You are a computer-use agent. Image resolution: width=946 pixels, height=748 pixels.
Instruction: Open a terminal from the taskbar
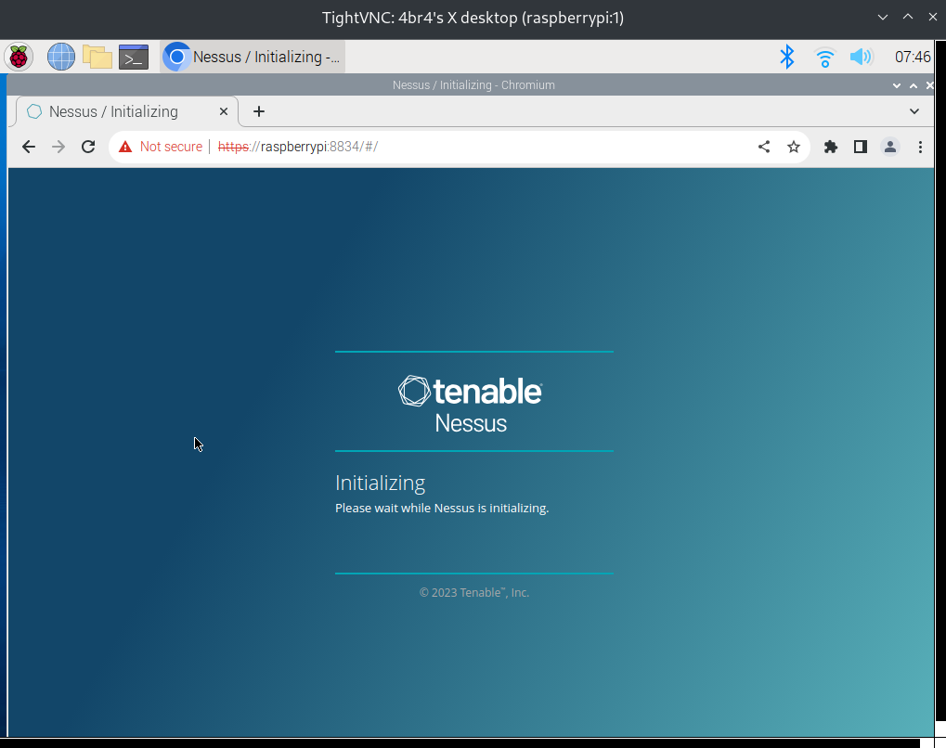tap(132, 57)
